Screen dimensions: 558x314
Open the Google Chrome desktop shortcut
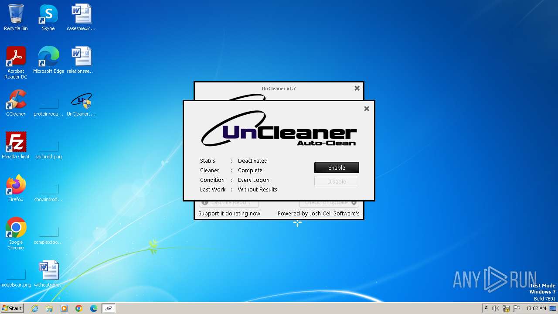16,233
